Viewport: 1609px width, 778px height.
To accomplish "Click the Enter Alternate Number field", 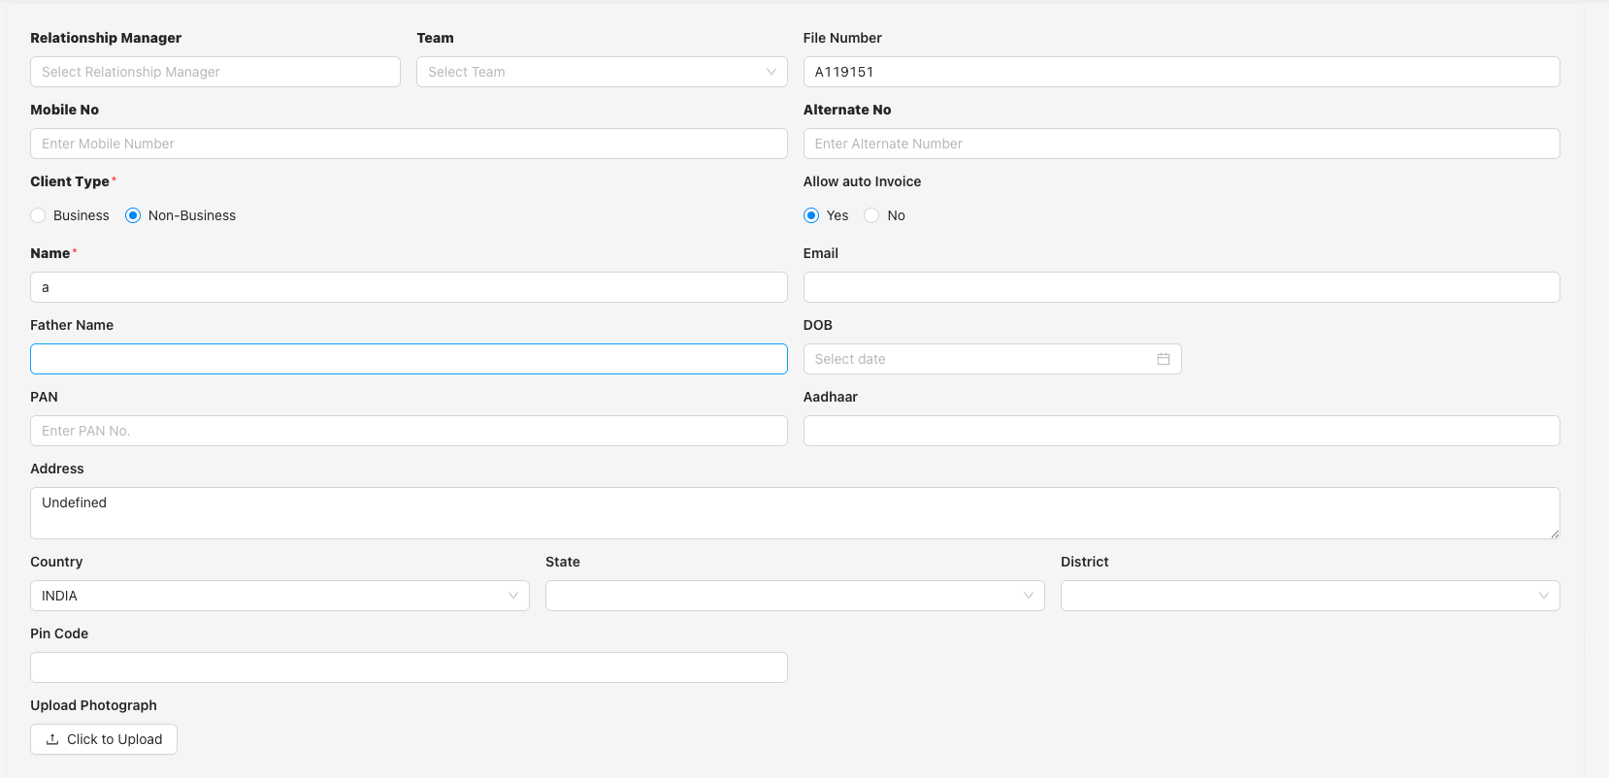I will (1181, 144).
